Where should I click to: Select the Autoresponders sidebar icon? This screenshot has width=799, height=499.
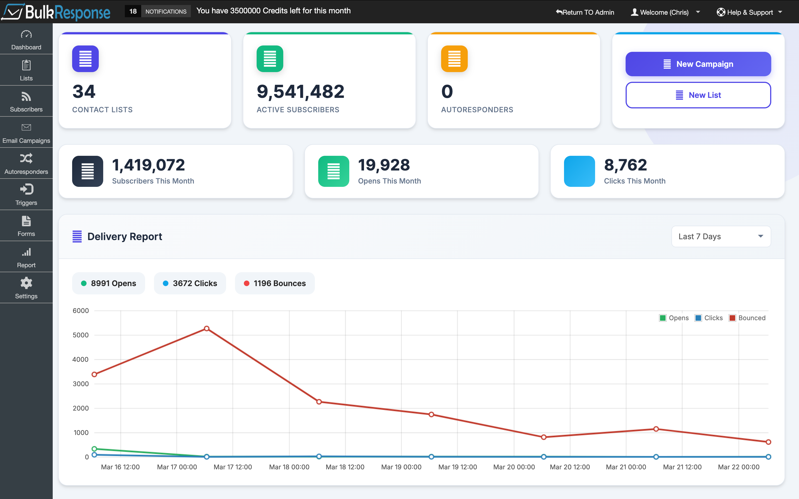point(26,163)
